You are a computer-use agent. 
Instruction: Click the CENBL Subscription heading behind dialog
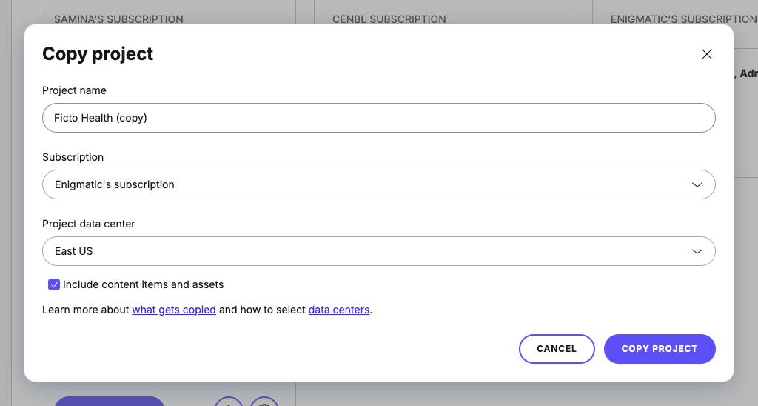point(389,19)
